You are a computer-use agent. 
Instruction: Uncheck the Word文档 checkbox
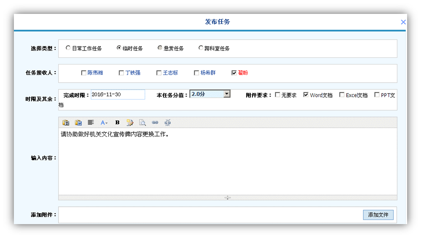coord(306,95)
